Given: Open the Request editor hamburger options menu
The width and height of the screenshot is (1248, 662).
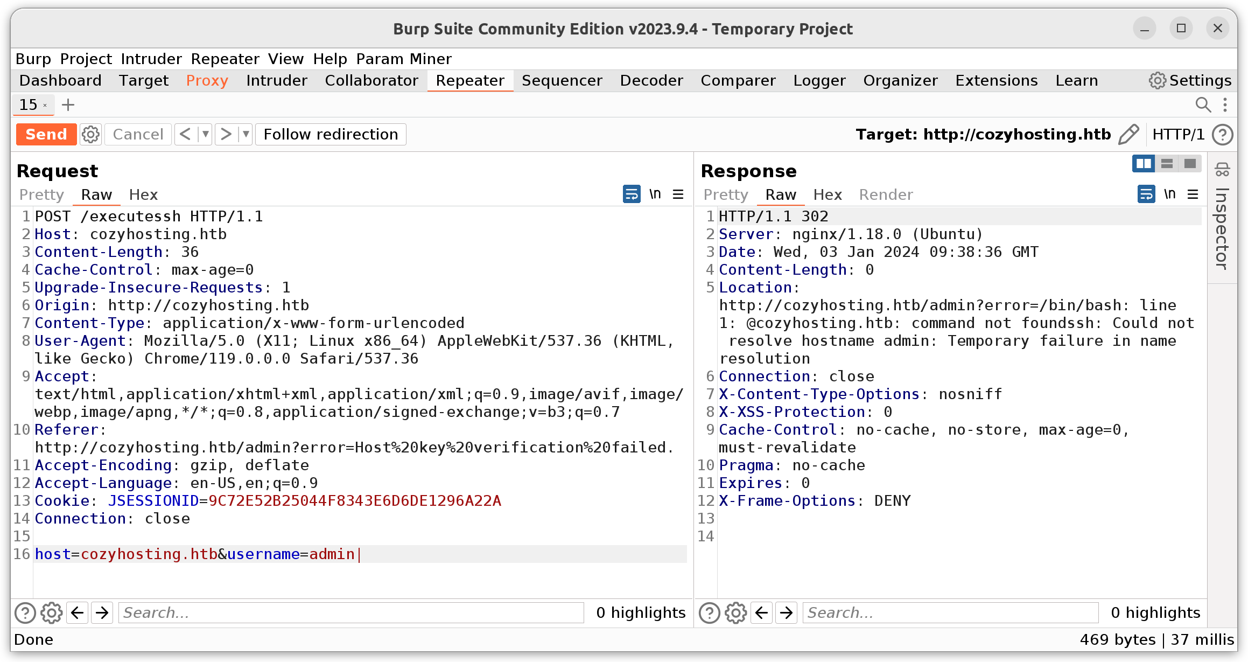Looking at the screenshot, I should tap(678, 194).
